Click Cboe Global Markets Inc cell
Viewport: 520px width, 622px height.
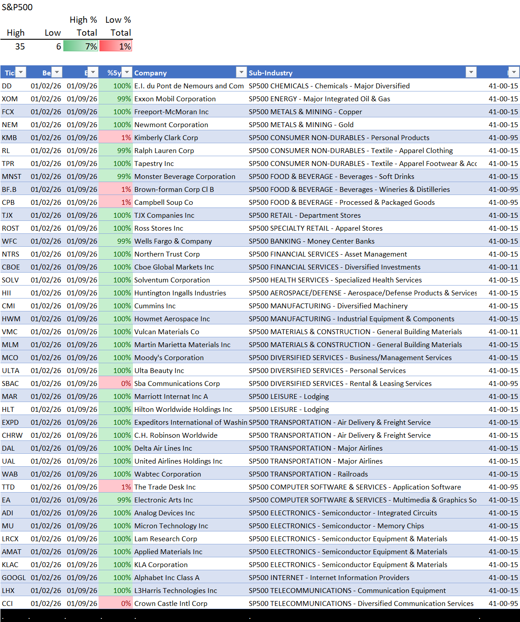tap(190, 267)
